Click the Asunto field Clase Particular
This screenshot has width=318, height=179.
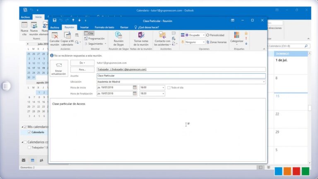click(x=181, y=76)
